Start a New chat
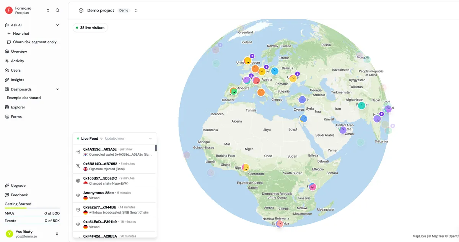Screen dimensions: 459x242 21,34
